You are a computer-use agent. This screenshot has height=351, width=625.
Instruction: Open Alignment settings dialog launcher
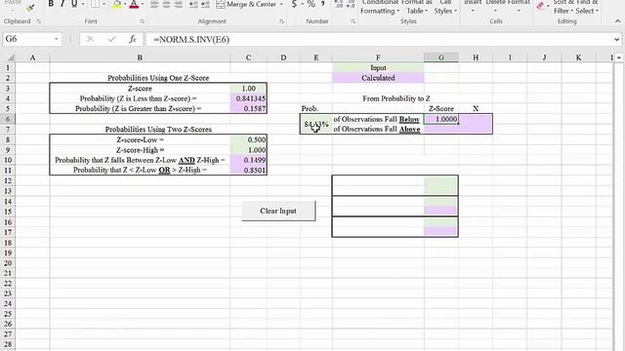[282, 21]
